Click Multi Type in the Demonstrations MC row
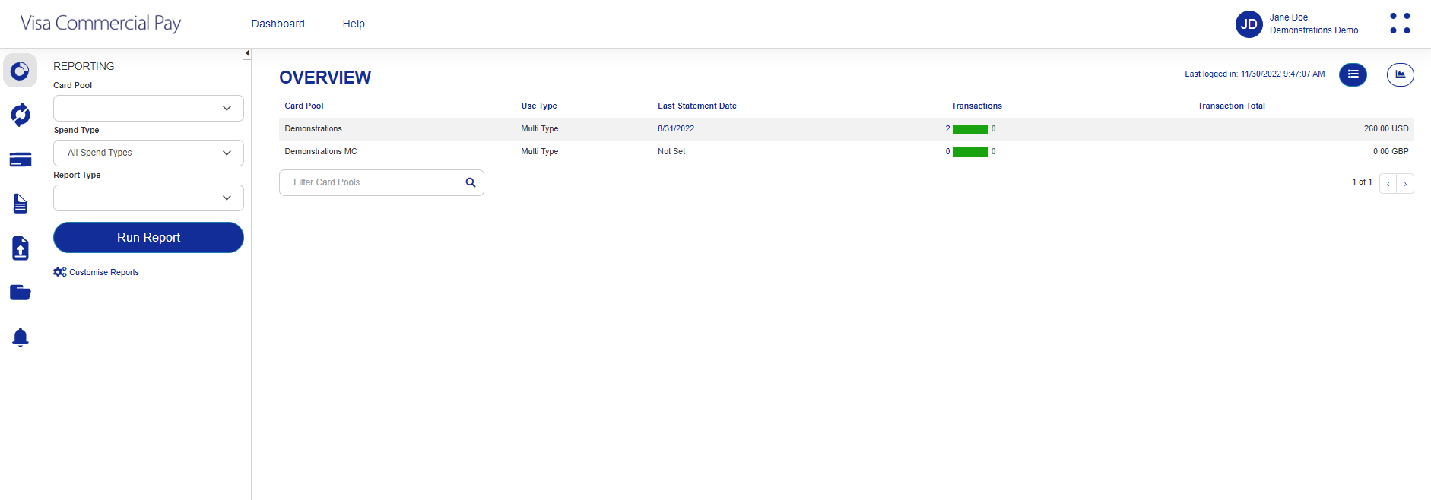This screenshot has height=500, width=1431. coord(540,151)
